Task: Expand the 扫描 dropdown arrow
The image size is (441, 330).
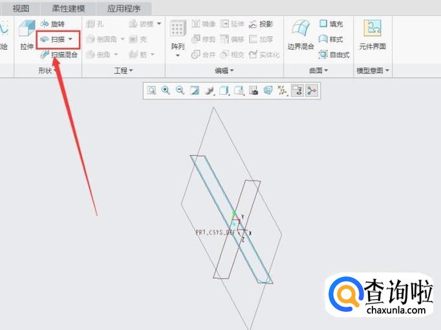Action: 70,39
